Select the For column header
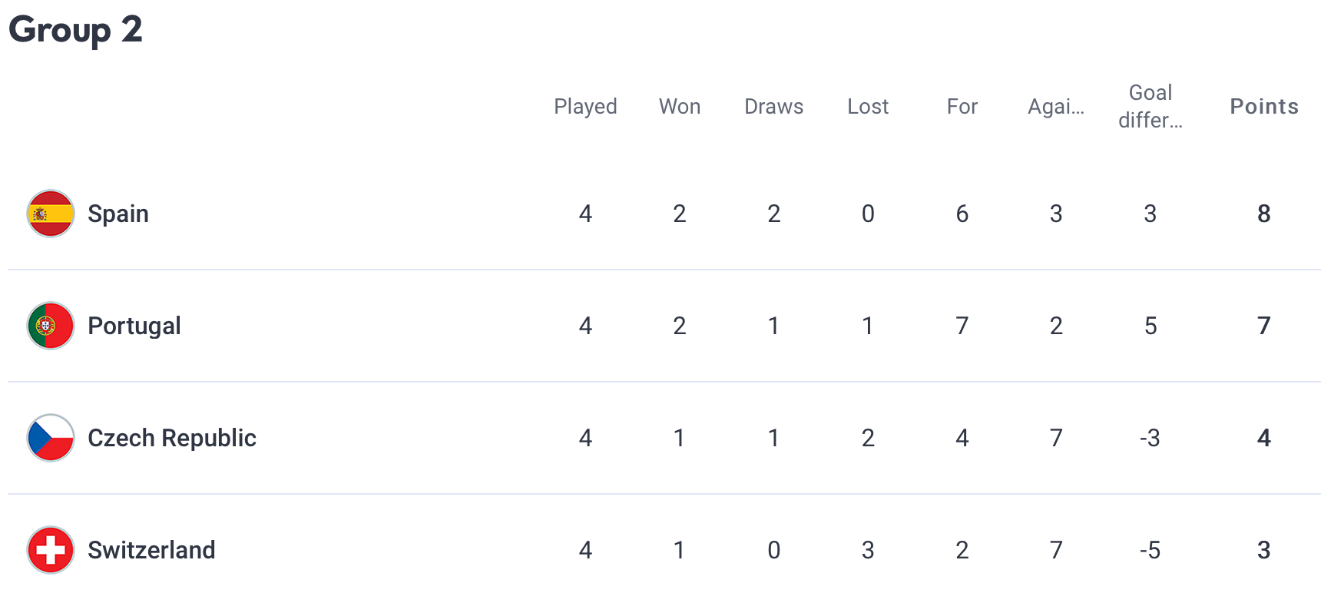This screenshot has width=1321, height=593. click(x=962, y=107)
